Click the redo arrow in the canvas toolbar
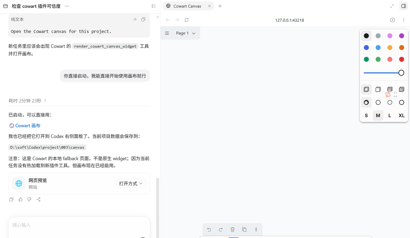 221,229
